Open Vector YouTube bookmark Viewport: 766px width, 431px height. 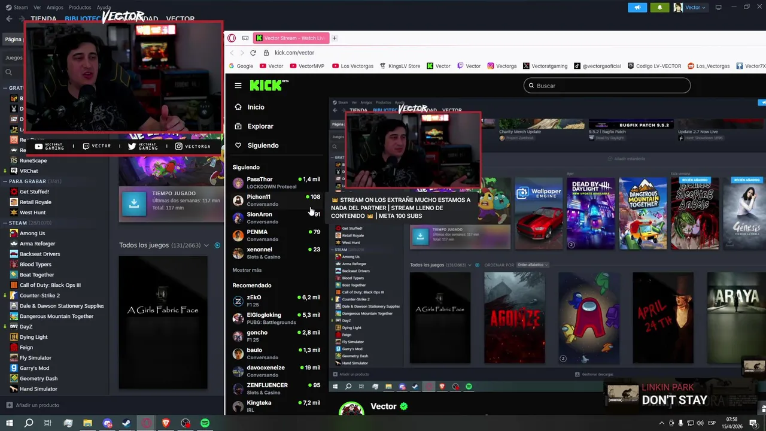coord(271,66)
